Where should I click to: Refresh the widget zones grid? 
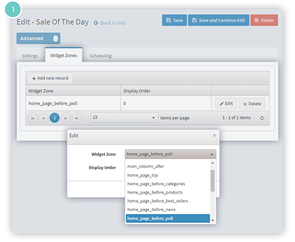(x=262, y=118)
